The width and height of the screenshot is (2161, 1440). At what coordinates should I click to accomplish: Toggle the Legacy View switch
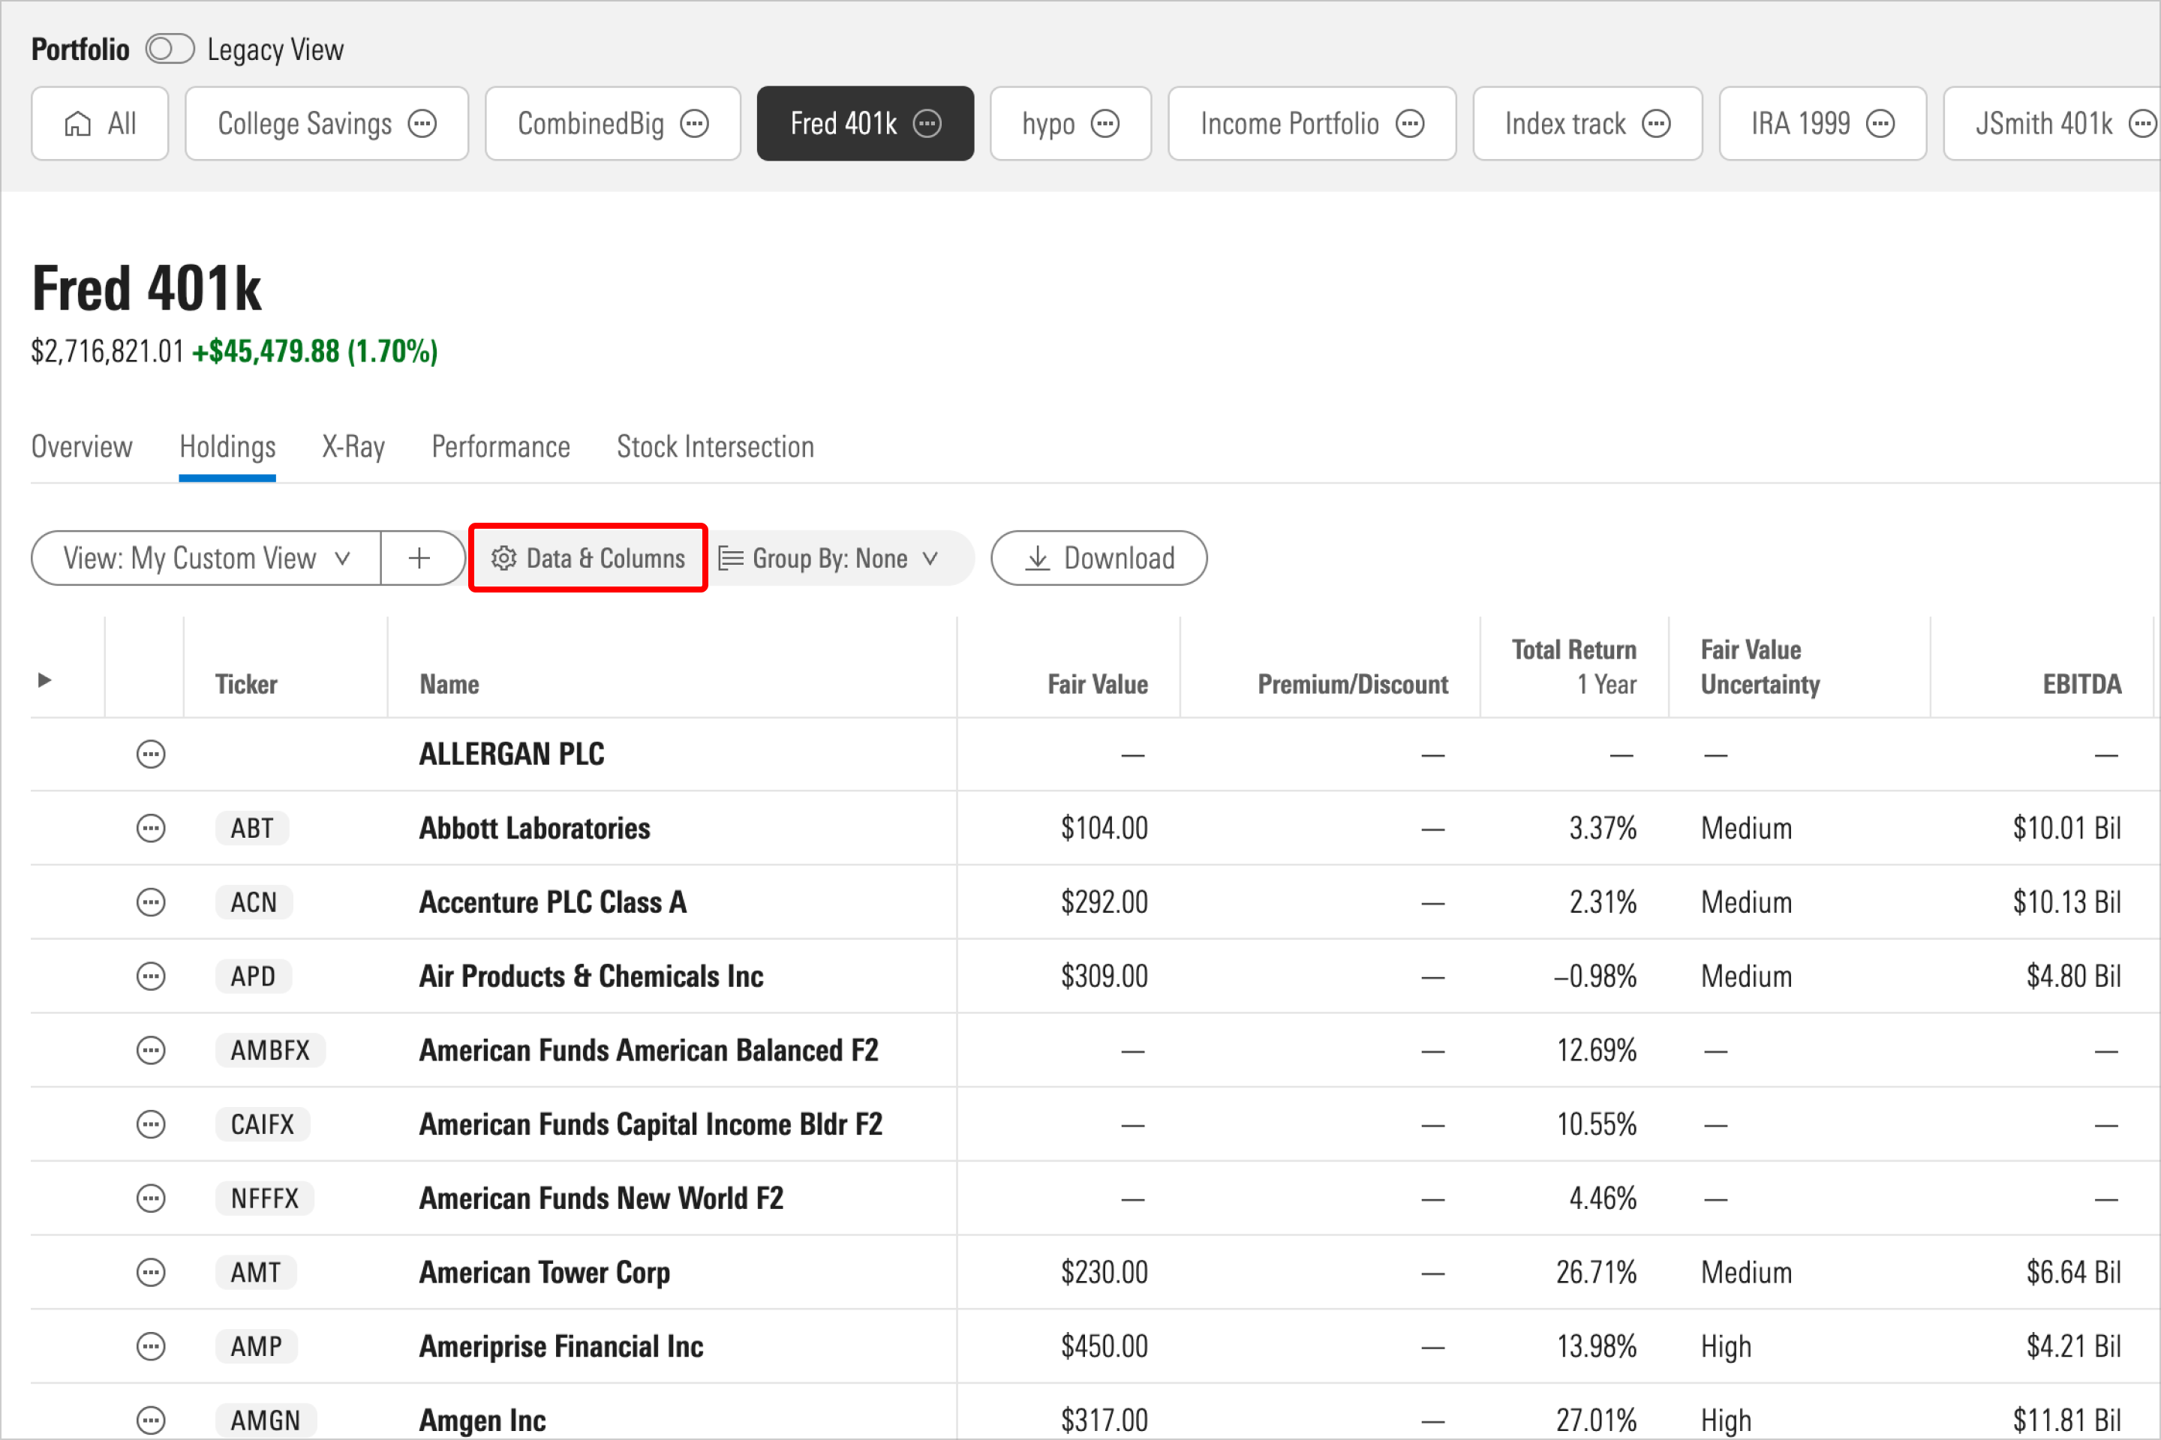click(x=170, y=49)
